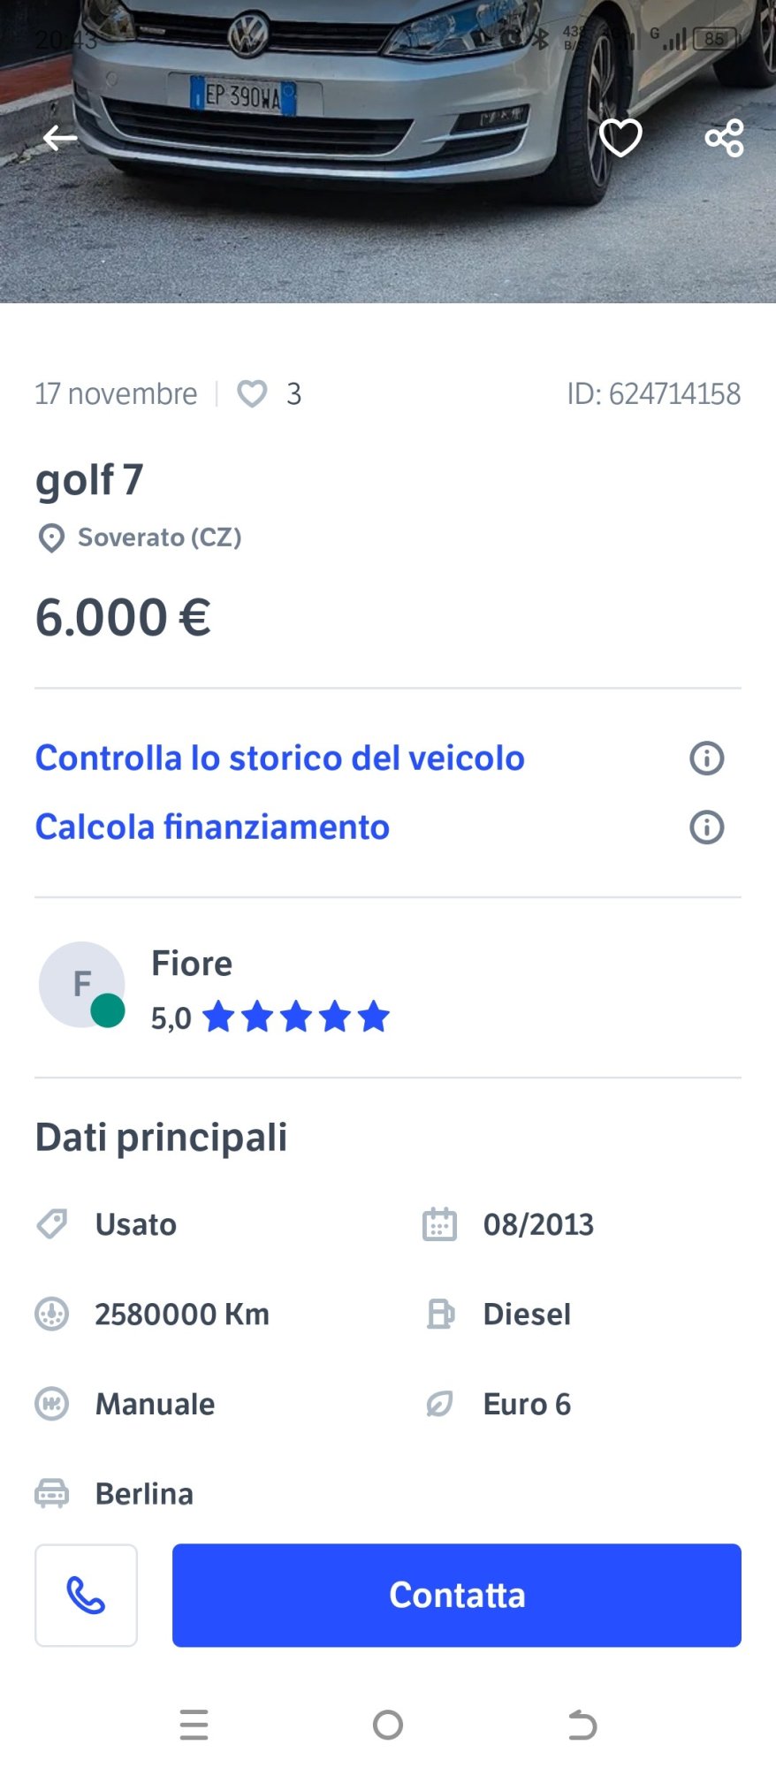
Task: Tap the share icon on the photo
Action: (724, 138)
